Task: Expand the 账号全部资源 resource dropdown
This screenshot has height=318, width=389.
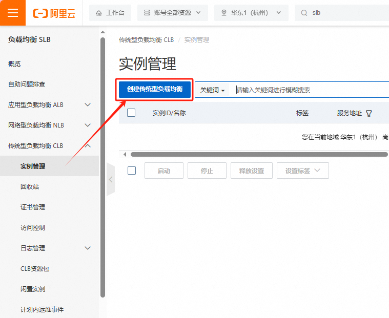Action: (x=172, y=13)
